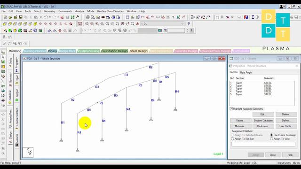Click the Values... button
The width and height of the screenshot is (301, 169).
click(x=240, y=121)
